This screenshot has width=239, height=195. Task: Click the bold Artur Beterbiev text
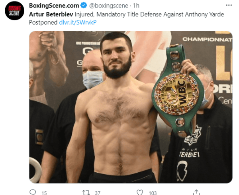(51, 14)
